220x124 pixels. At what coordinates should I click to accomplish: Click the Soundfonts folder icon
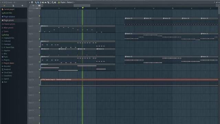(2, 76)
